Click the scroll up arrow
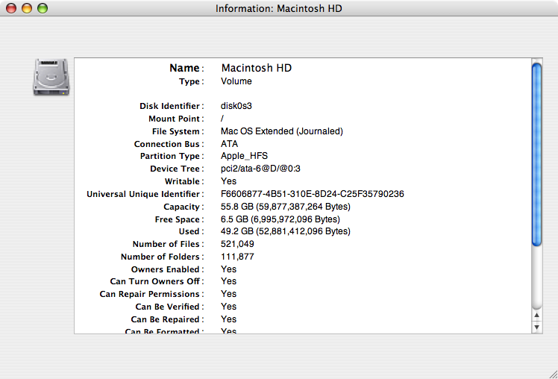The image size is (558, 379). [536, 316]
